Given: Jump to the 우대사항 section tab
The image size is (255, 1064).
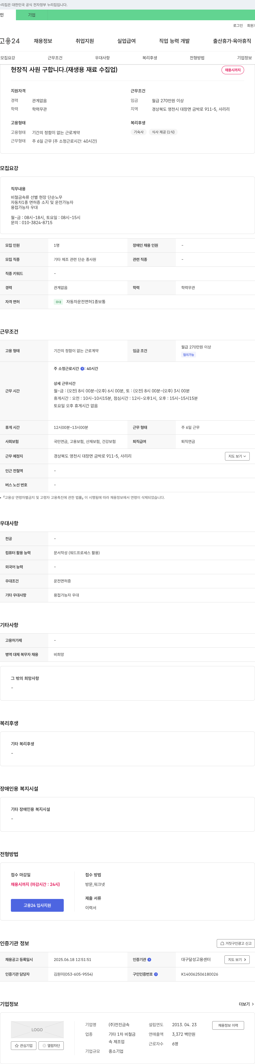Looking at the screenshot, I should (102, 58).
